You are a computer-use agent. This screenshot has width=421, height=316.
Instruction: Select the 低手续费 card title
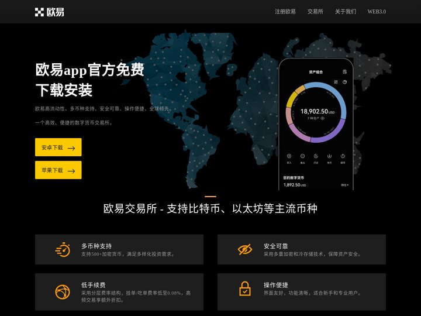point(94,285)
